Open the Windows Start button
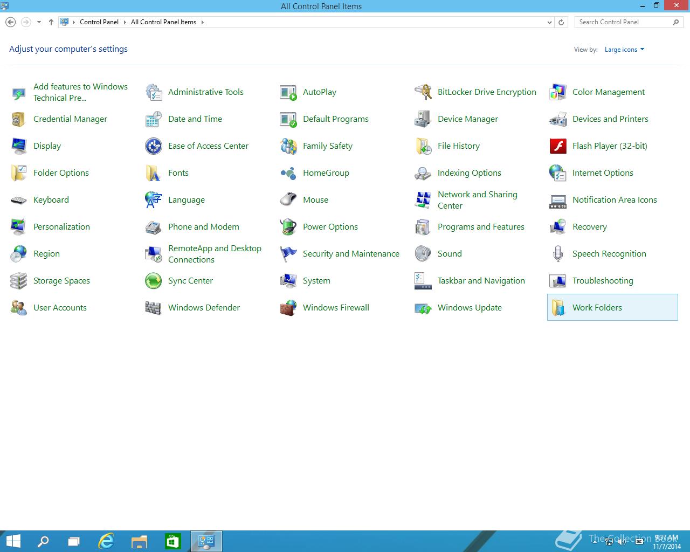The width and height of the screenshot is (690, 552). [13, 541]
